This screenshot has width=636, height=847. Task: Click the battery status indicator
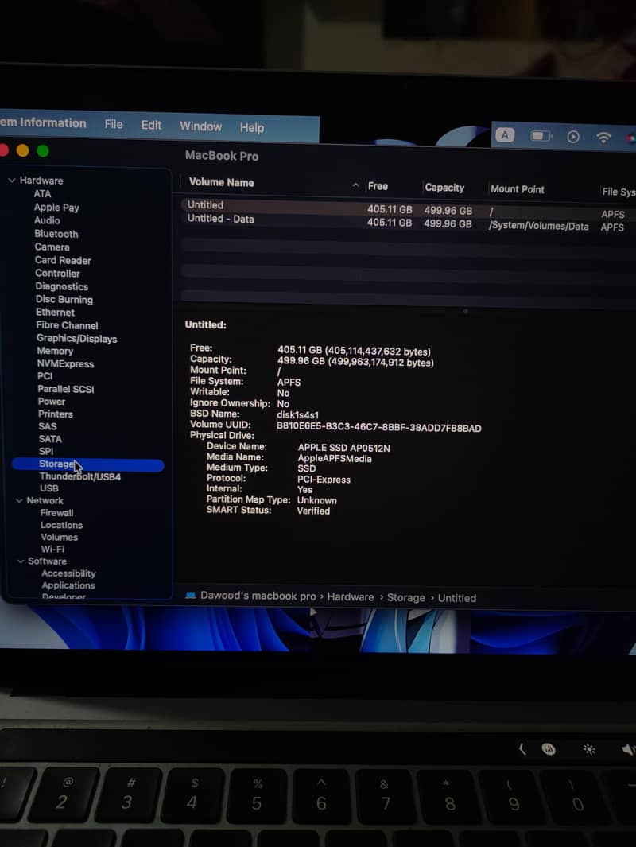(540, 135)
